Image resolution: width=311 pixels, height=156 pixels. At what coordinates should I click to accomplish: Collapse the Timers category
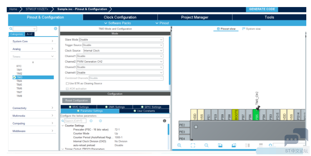33,57
